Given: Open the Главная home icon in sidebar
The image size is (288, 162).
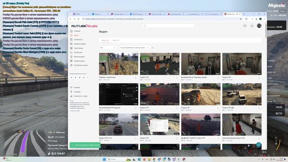Looking at the screenshot, I should coord(72,31).
